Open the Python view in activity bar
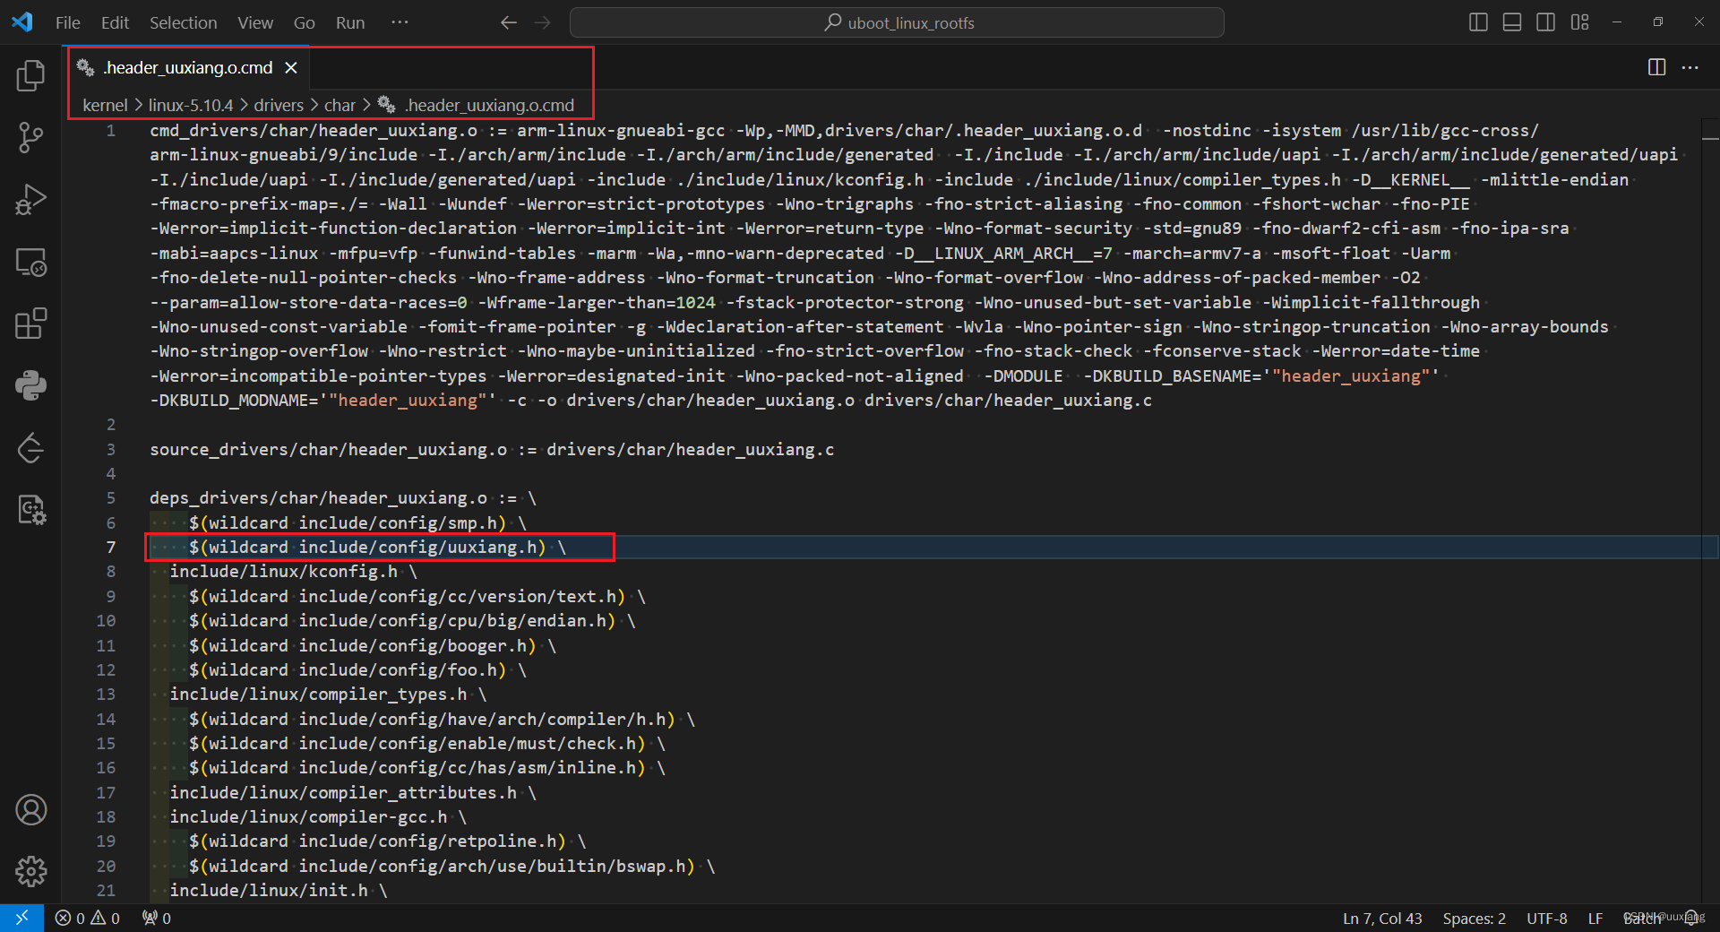This screenshot has width=1720, height=932. [30, 385]
